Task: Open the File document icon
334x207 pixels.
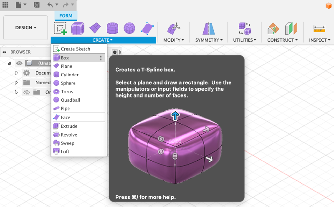Action: 18,5
